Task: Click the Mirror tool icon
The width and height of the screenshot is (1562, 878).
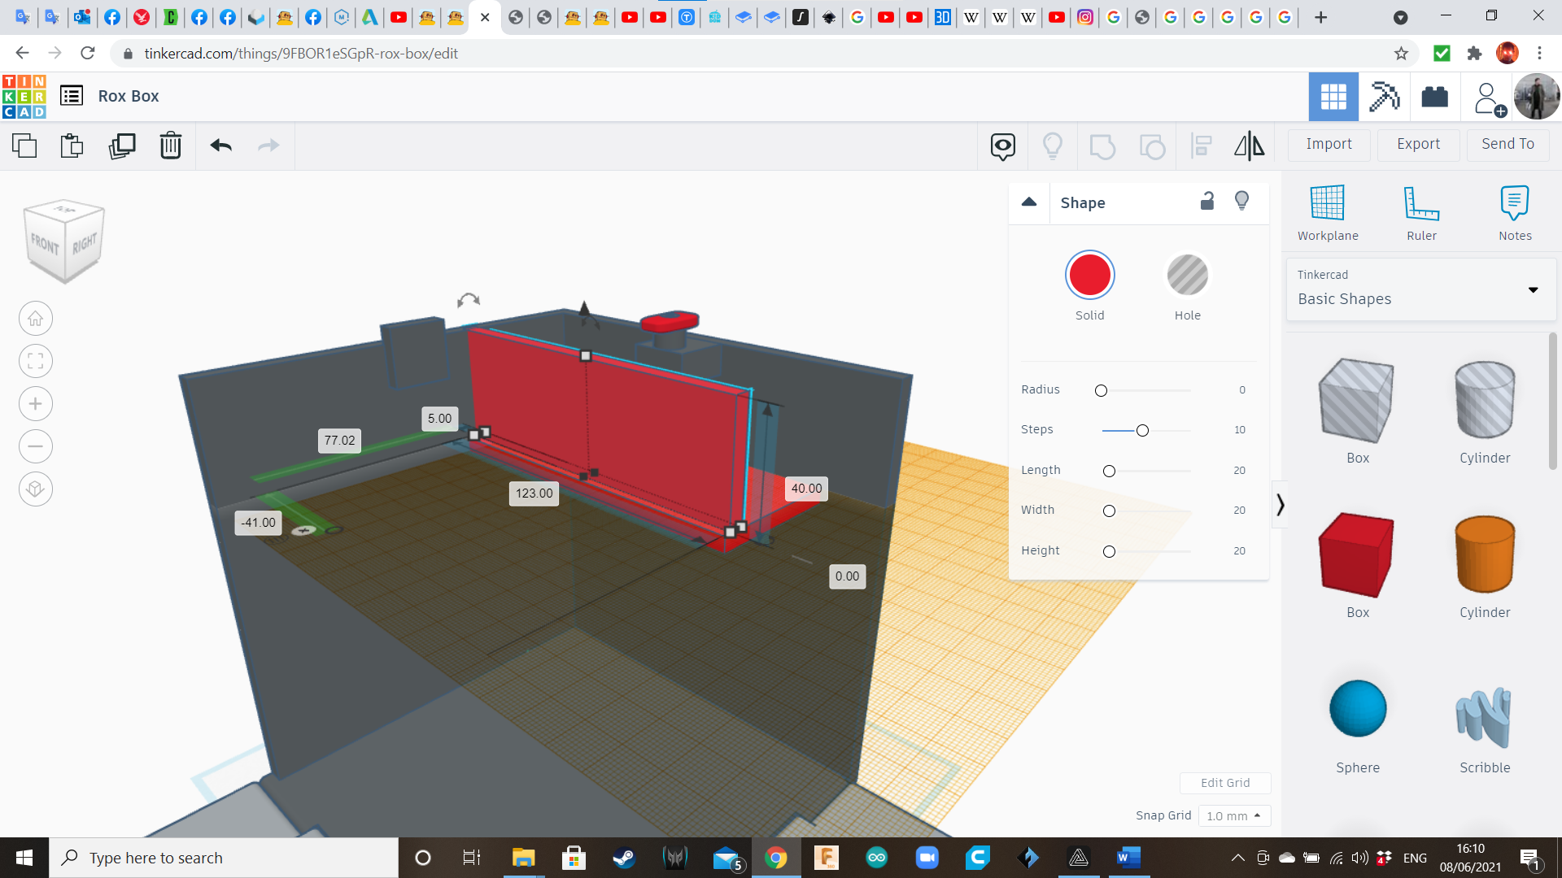Action: 1249,146
